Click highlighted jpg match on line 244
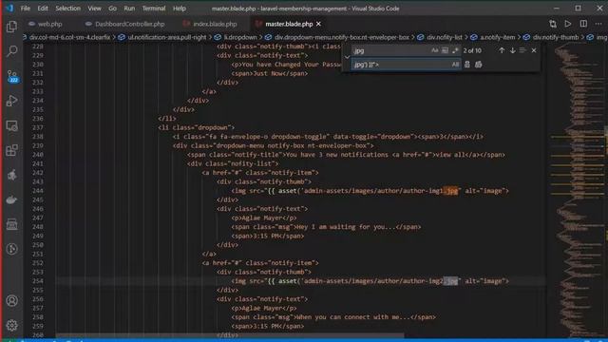The width and height of the screenshot is (608, 342). (x=450, y=190)
